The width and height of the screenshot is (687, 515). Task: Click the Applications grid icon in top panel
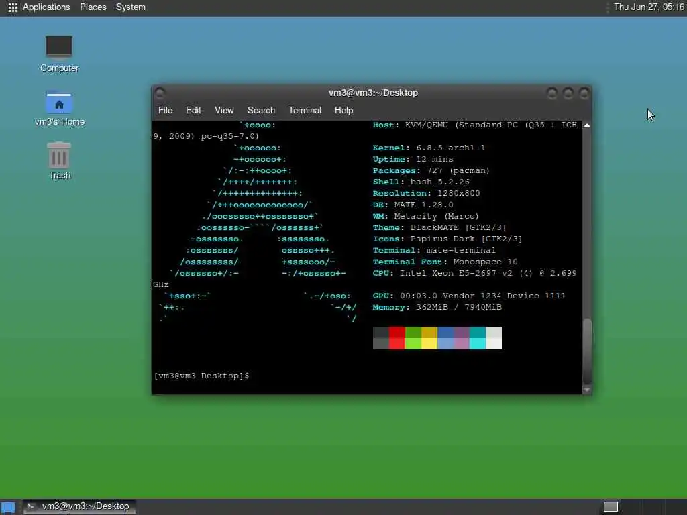(13, 7)
